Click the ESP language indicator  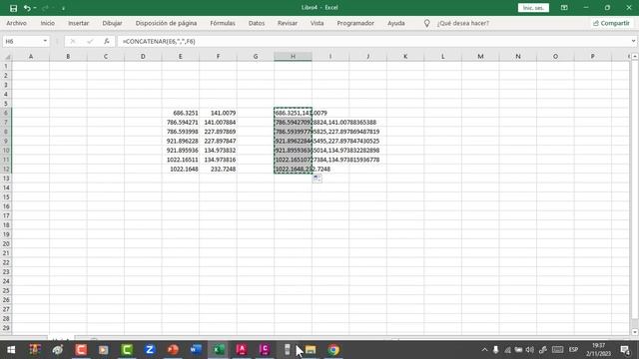point(573,350)
